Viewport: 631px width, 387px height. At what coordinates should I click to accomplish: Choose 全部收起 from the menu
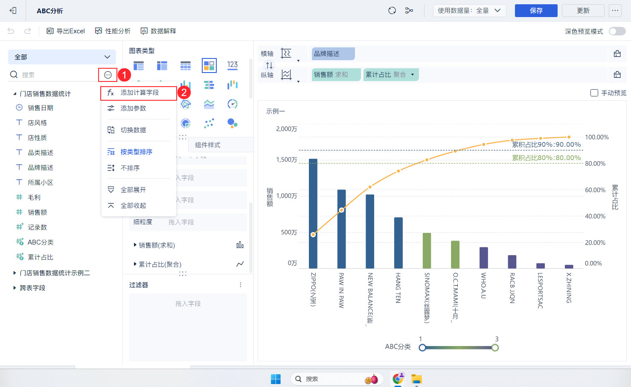pyautogui.click(x=139, y=206)
